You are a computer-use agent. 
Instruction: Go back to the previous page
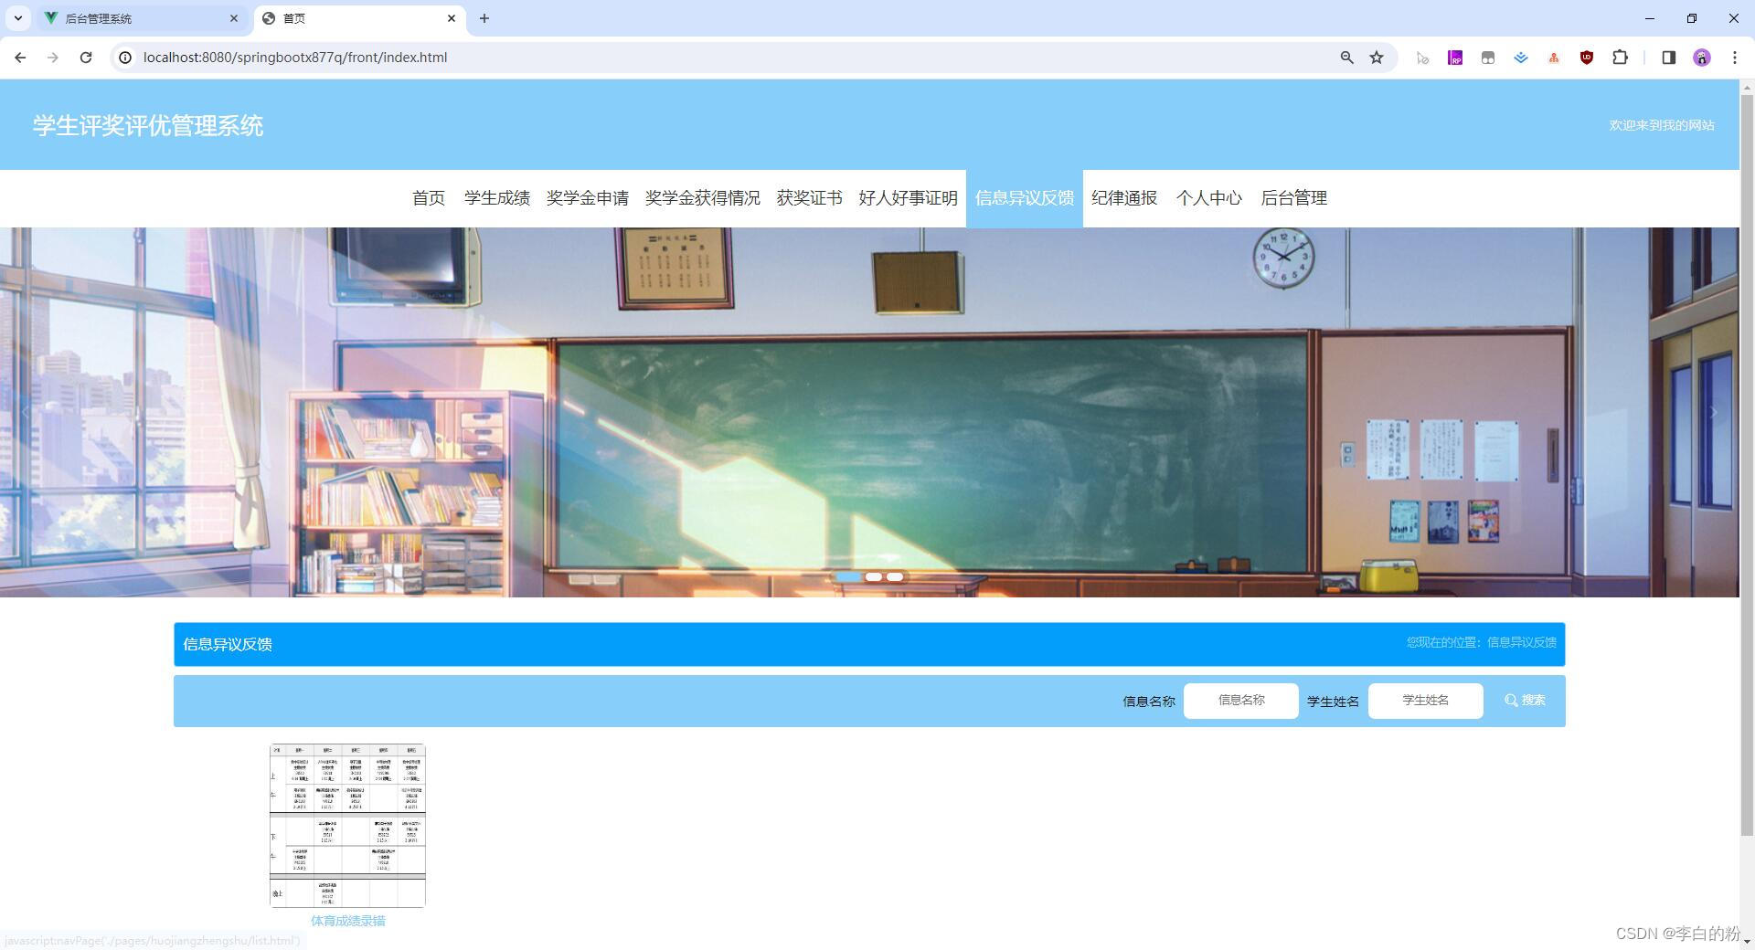(20, 58)
